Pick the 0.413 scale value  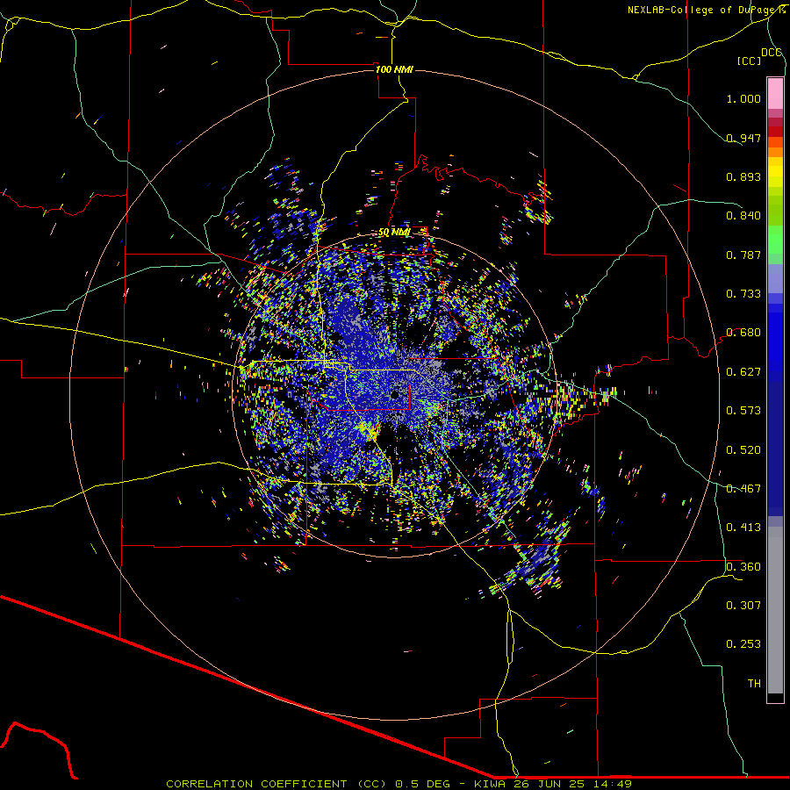(x=743, y=528)
